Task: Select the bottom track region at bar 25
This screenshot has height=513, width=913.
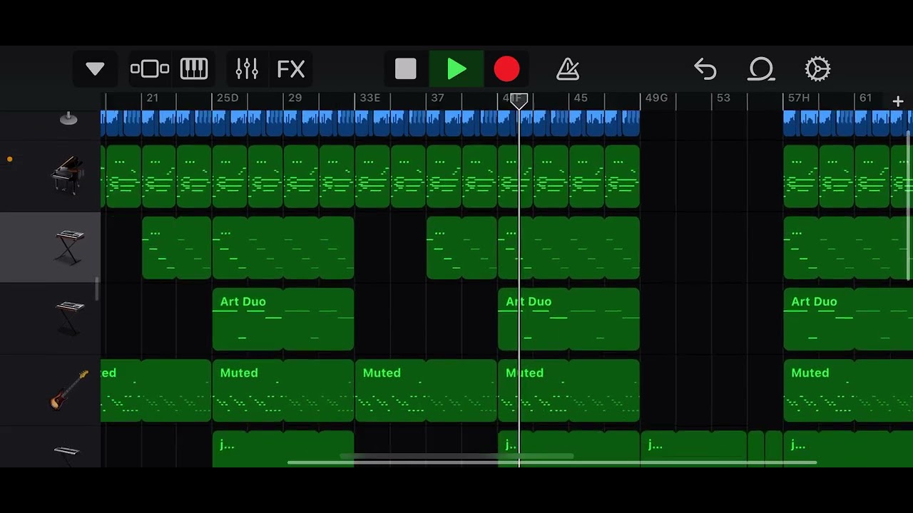Action: [x=283, y=449]
